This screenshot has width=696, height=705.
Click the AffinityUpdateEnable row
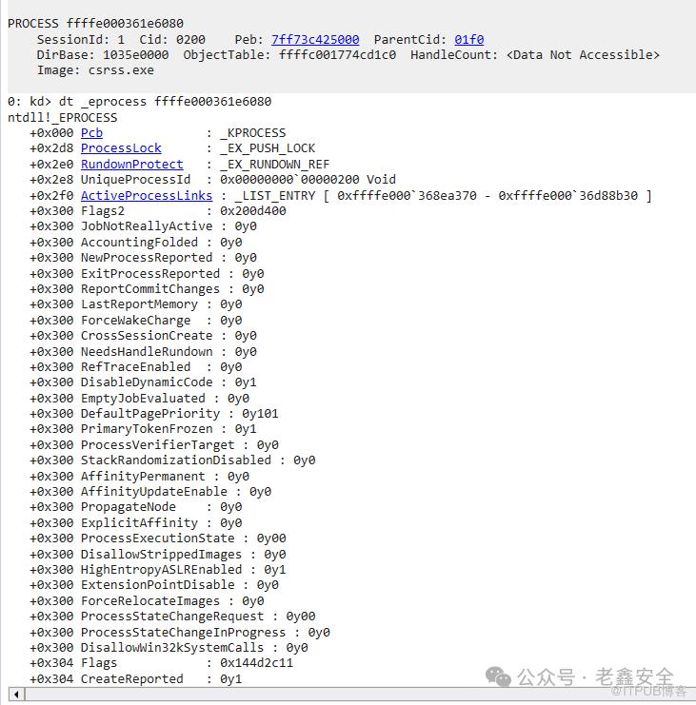pos(150,492)
